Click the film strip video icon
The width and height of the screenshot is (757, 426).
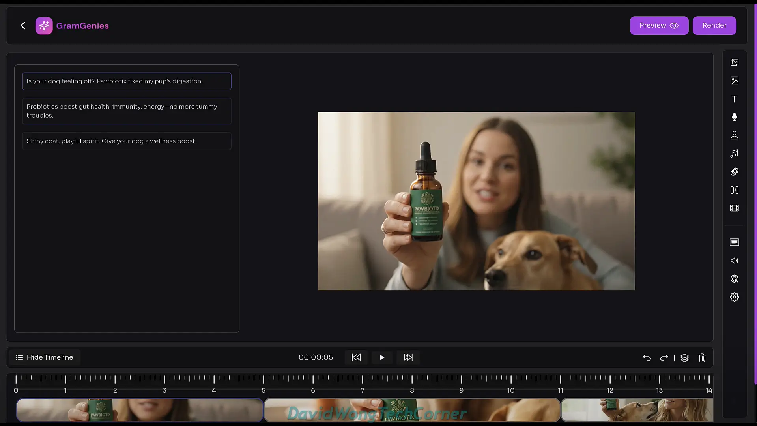click(734, 208)
